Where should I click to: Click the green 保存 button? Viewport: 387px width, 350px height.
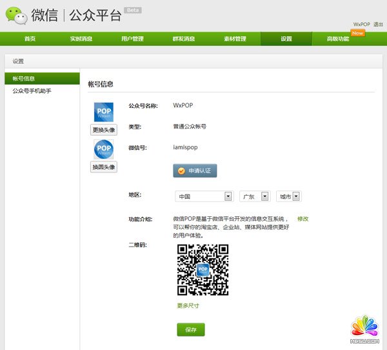(x=190, y=329)
